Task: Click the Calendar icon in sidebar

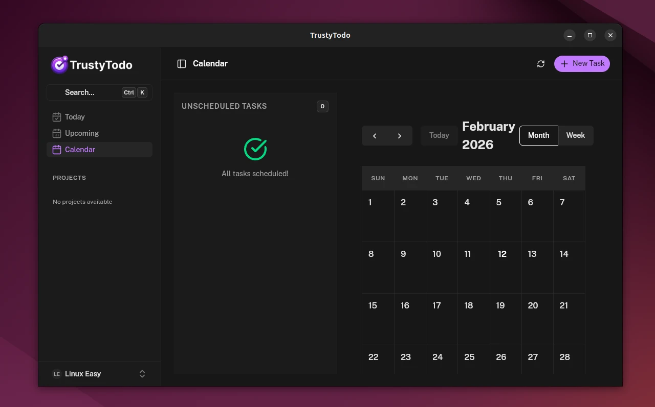Action: click(x=57, y=150)
